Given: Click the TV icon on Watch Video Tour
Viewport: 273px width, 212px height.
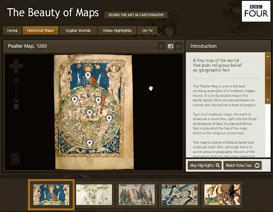Looking at the screenshot, I should [257, 165].
